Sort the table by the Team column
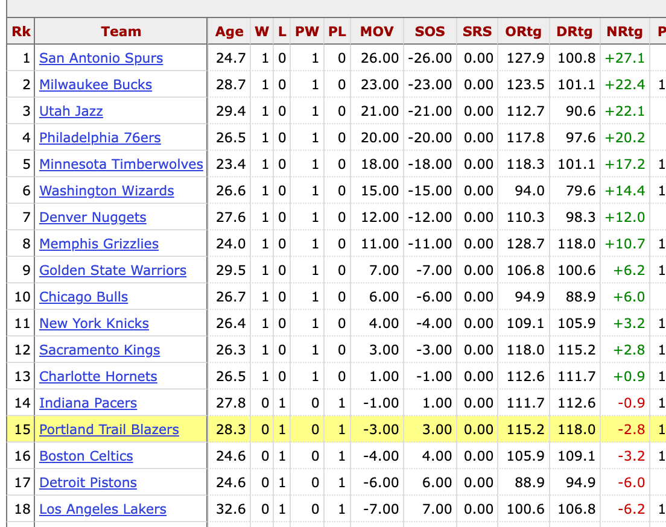The height and width of the screenshot is (527, 666). tap(121, 31)
